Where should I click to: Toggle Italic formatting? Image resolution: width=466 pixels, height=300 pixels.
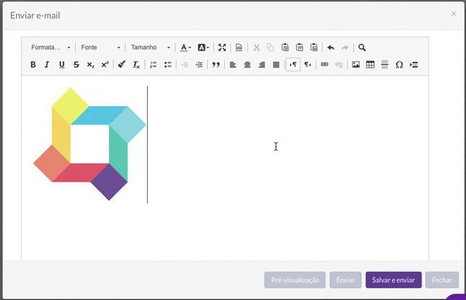[x=47, y=64]
